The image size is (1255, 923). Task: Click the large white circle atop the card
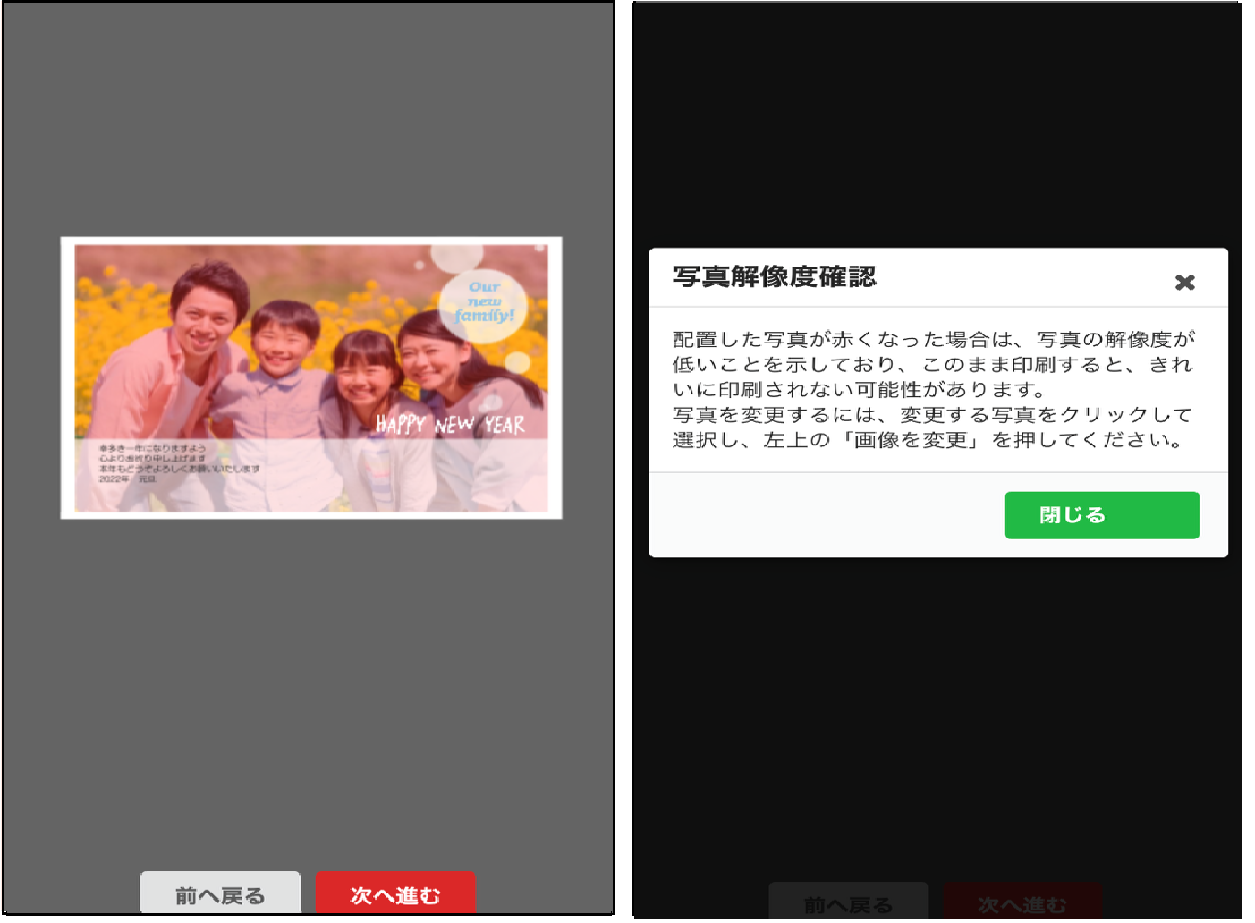pos(456,256)
